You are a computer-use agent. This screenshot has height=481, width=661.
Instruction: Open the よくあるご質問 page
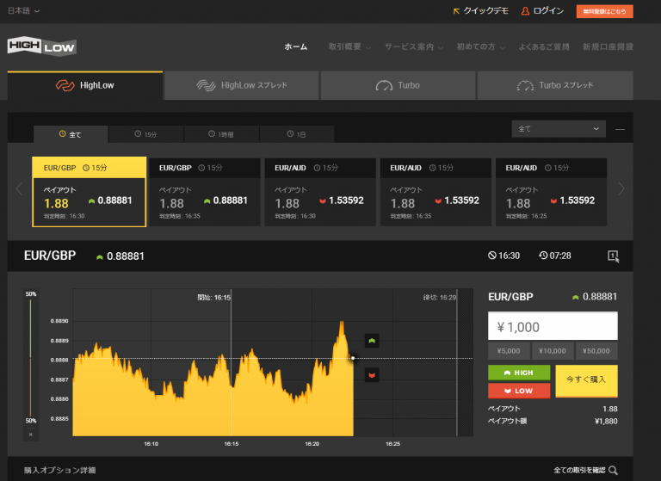544,46
